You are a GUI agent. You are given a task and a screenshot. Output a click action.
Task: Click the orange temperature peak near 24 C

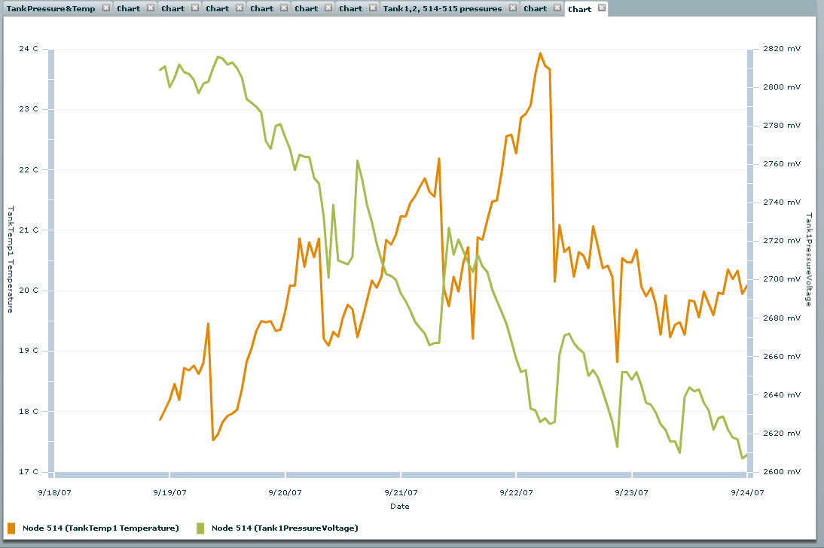(540, 53)
